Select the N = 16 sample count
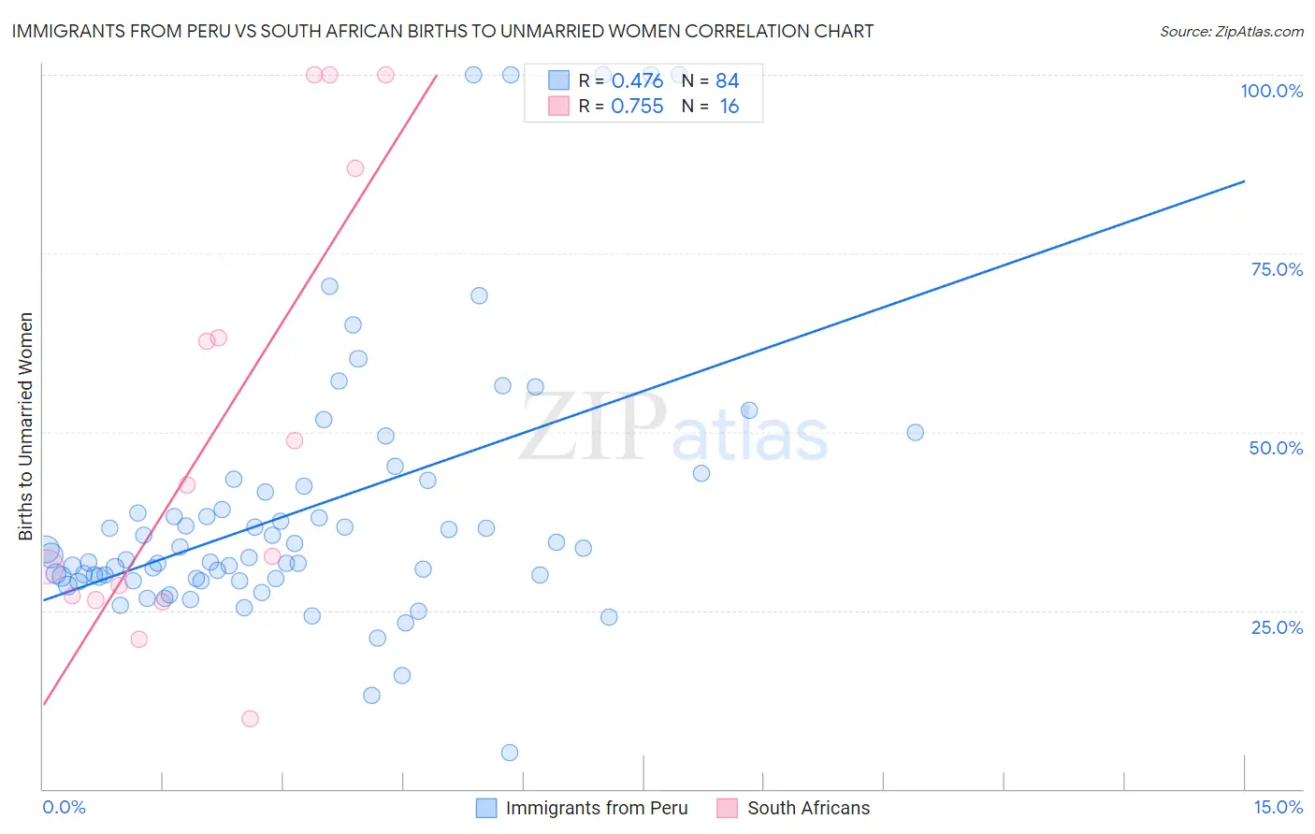1315x834 pixels. (711, 106)
